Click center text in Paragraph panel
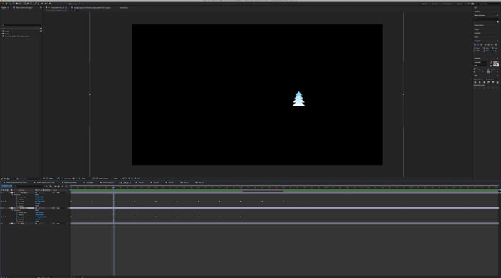The height and width of the screenshot is (278, 501). click(478, 45)
